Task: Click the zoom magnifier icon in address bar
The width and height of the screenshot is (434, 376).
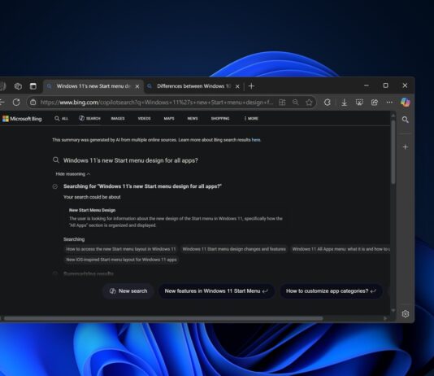Action: pyautogui.click(x=295, y=103)
